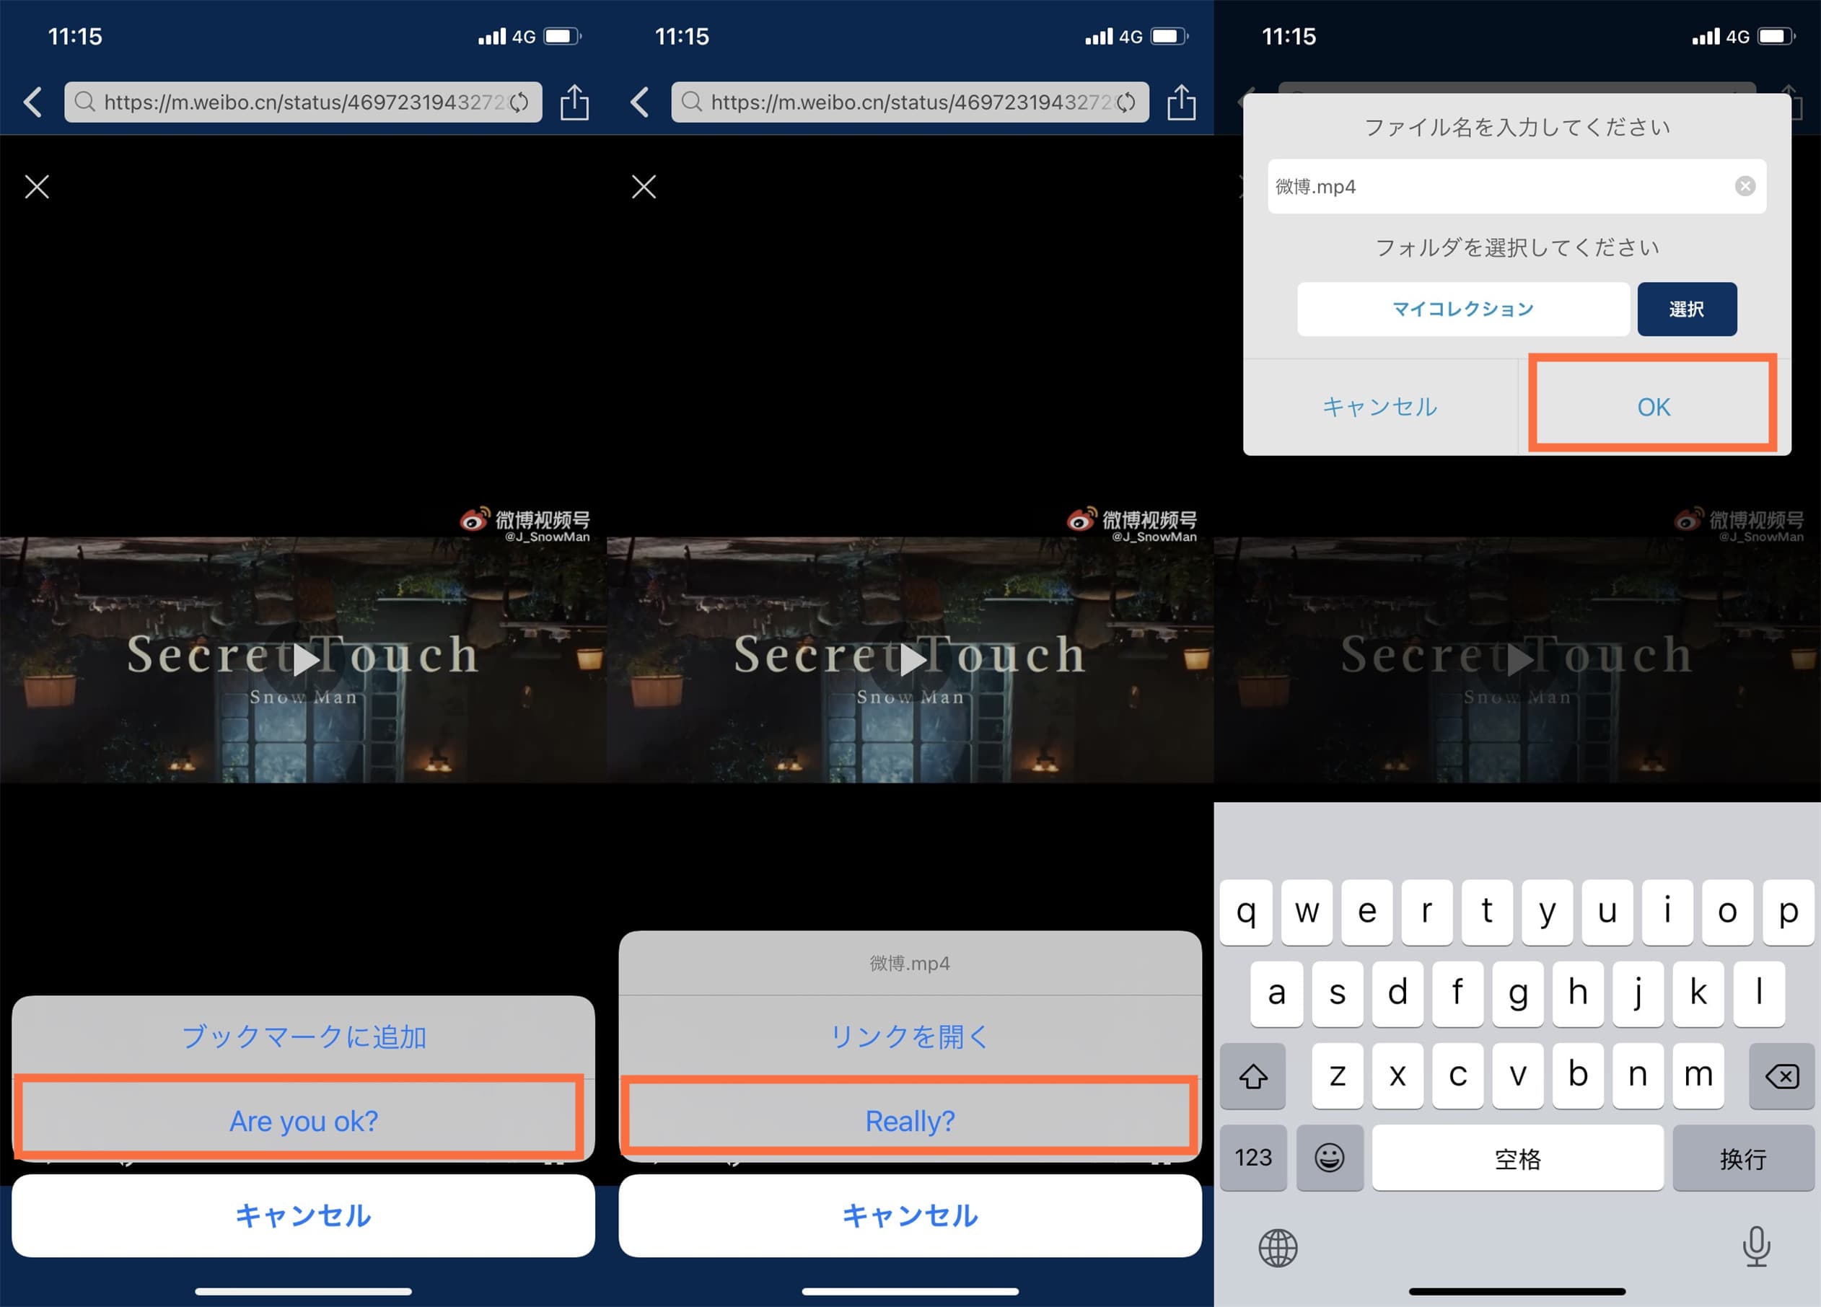Tap the back arrow in left screen
This screenshot has width=1821, height=1307.
[x=33, y=102]
